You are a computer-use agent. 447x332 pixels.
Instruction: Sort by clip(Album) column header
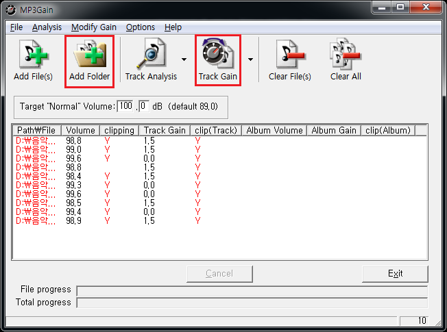click(x=388, y=131)
